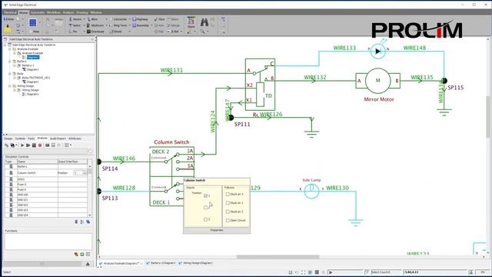Enable Stuck at 3 failure checkbox
This screenshot has height=277, width=492.
pyautogui.click(x=228, y=194)
